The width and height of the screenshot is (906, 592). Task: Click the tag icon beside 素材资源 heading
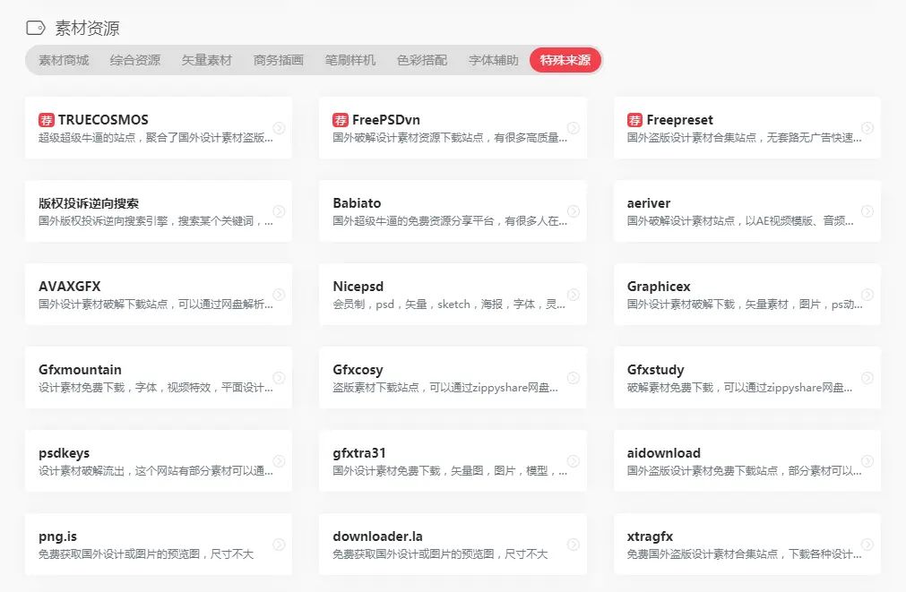[x=35, y=28]
